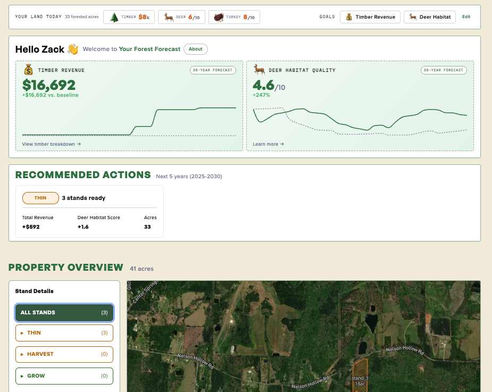Expand the GROW stands list

(64, 376)
